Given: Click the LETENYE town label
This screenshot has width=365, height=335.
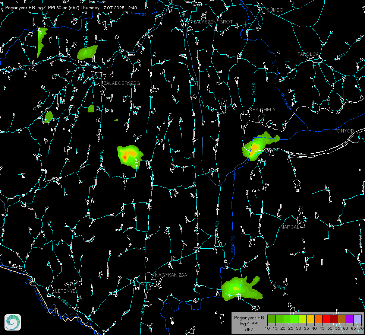Looking at the screenshot, I should (65, 291).
